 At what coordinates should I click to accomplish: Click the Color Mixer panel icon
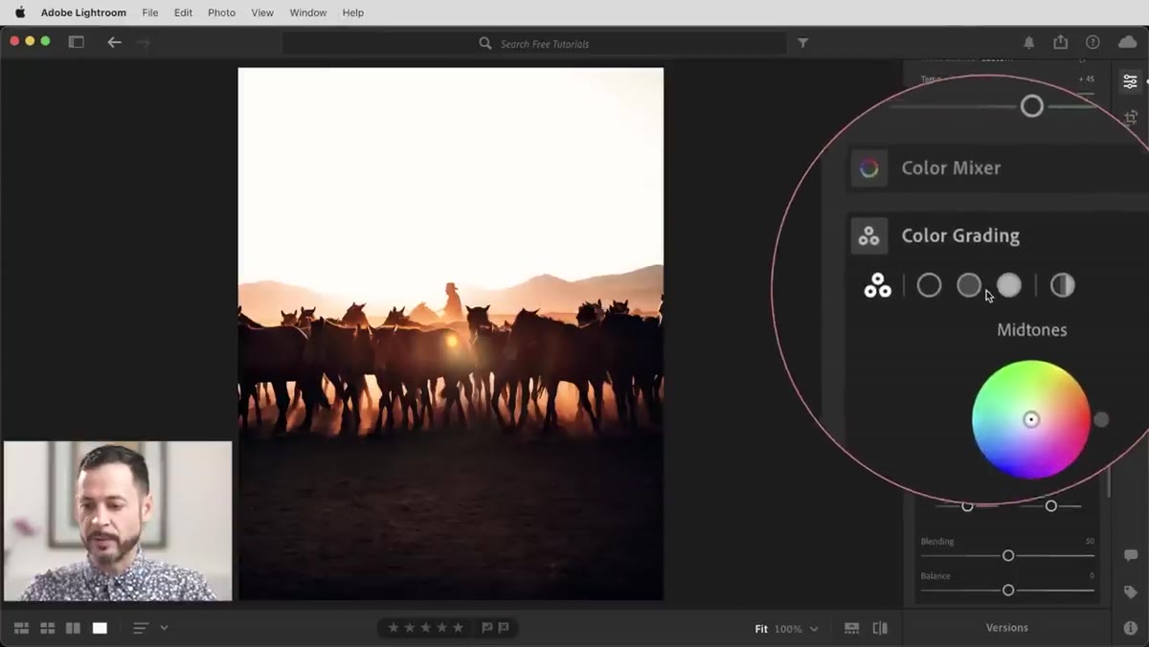pos(869,168)
